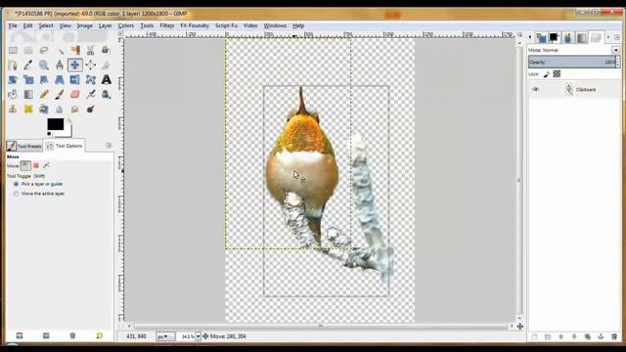Select the Zoom magnifier tool

[x=44, y=66]
